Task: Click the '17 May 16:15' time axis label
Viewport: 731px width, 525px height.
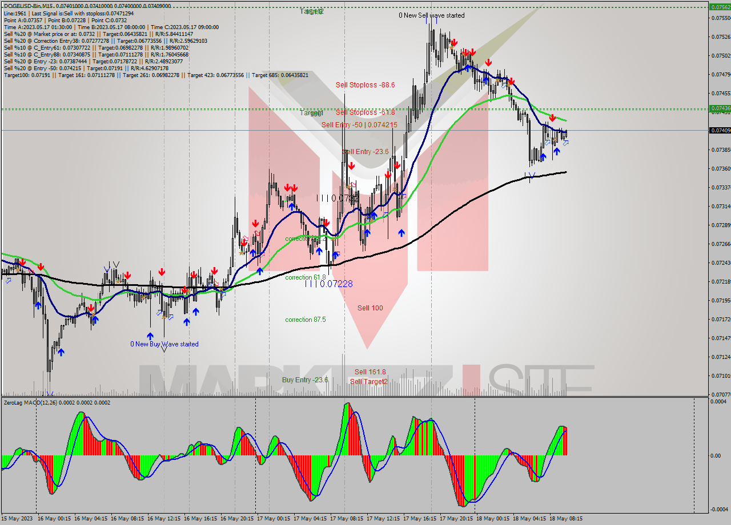Action: point(420,519)
